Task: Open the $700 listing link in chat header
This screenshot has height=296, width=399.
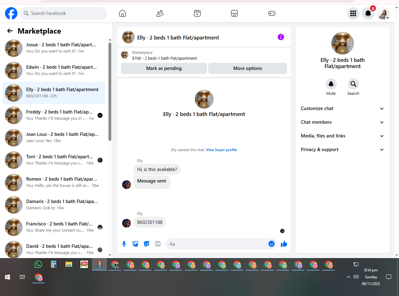Action: (x=165, y=58)
